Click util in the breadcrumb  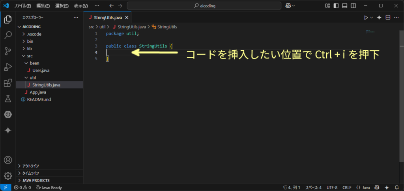pos(103,27)
